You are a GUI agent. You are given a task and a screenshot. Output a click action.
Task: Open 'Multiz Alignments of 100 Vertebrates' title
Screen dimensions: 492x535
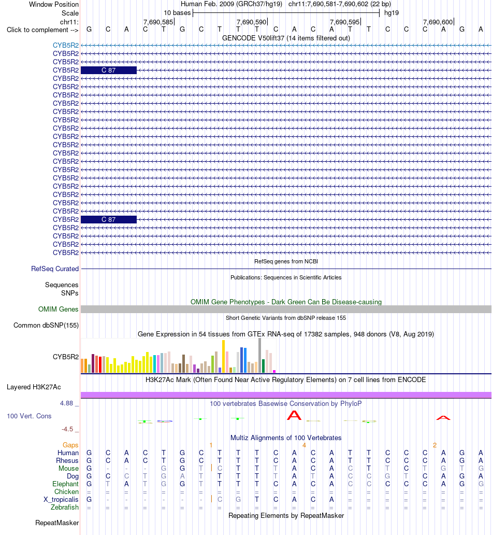click(x=286, y=438)
